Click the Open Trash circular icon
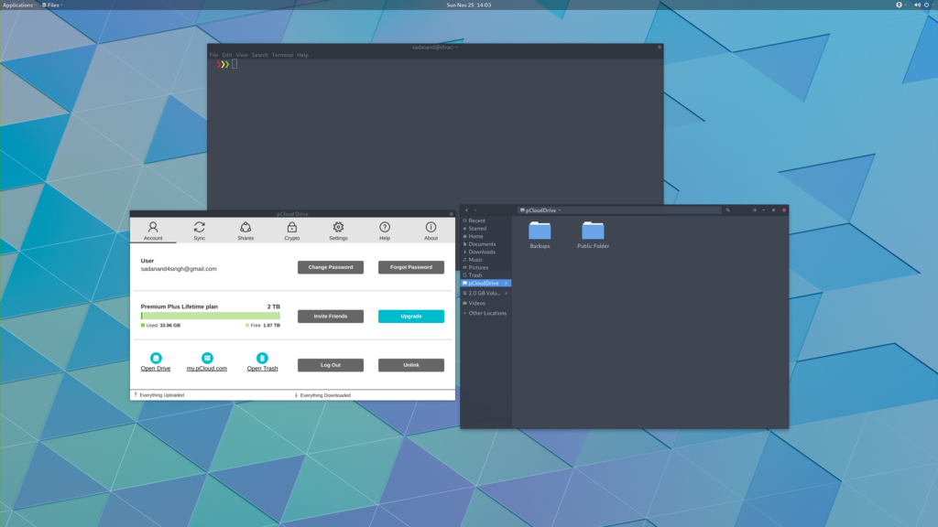The image size is (938, 527). click(262, 358)
